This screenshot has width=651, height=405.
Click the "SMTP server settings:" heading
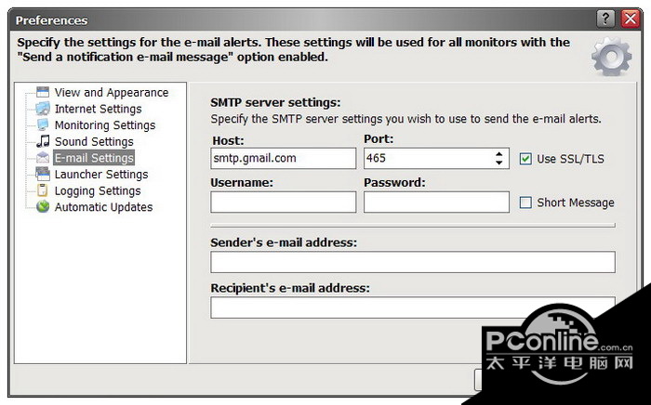[275, 102]
